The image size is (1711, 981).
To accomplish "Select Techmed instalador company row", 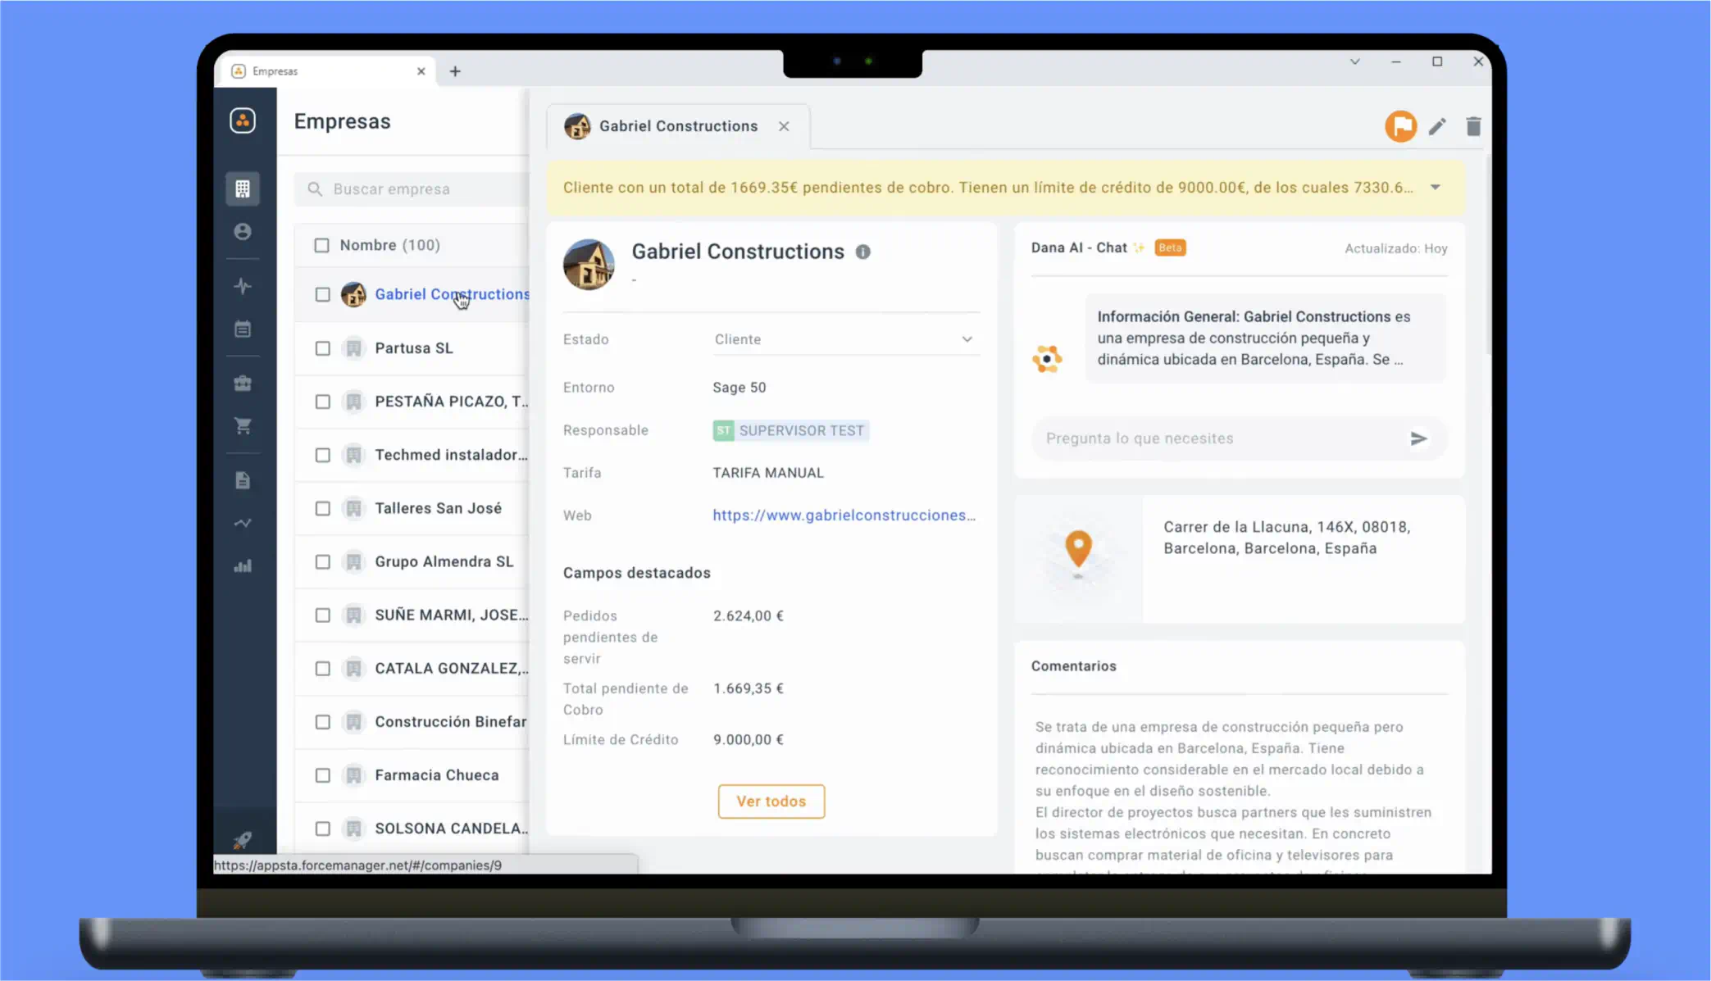I will (412, 455).
